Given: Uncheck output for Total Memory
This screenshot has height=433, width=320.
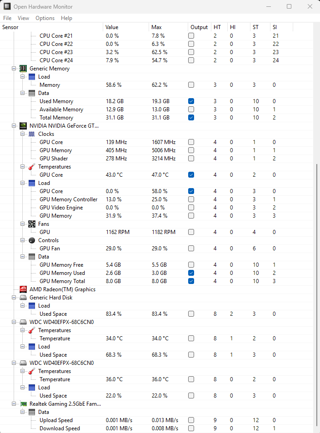Looking at the screenshot, I should coord(191,117).
